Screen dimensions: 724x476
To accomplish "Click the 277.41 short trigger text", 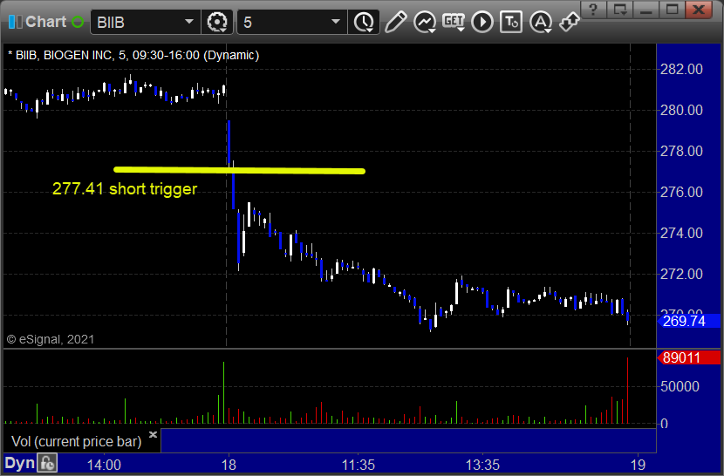I will coord(125,189).
